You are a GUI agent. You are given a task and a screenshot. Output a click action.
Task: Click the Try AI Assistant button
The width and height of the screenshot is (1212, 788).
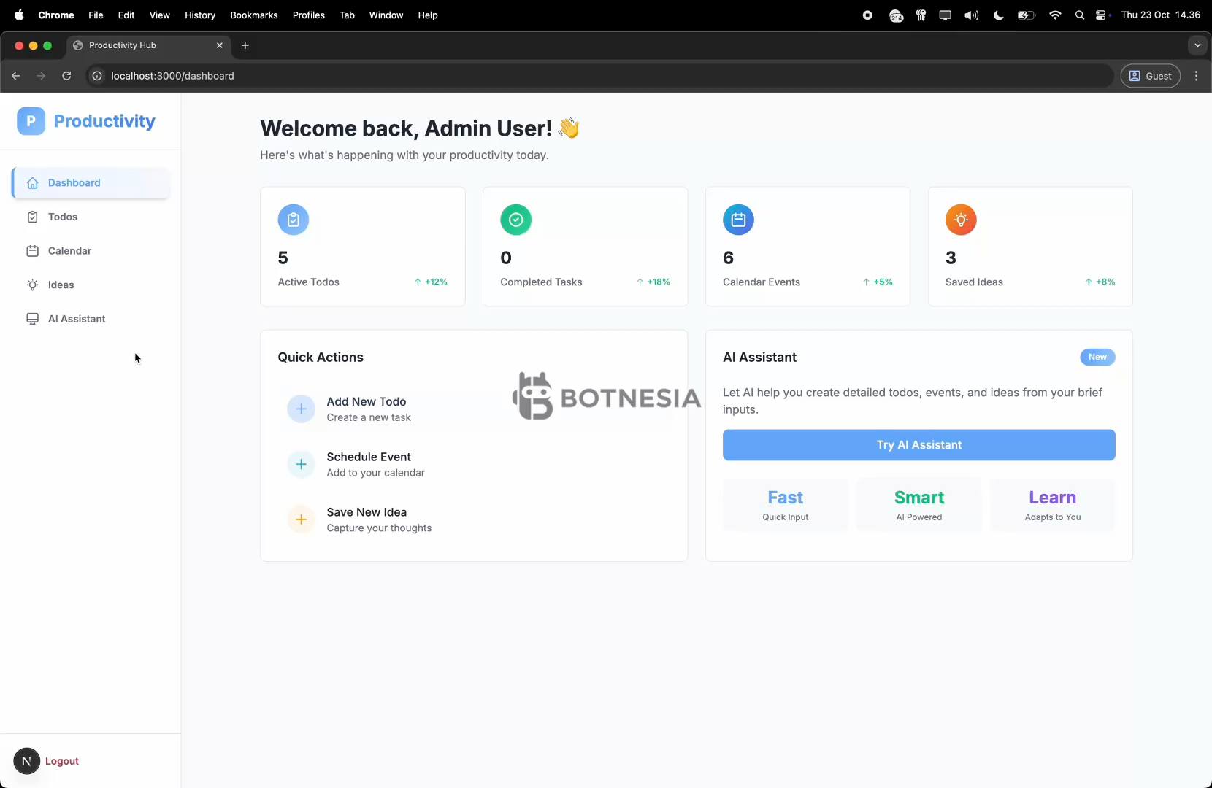tap(918, 445)
